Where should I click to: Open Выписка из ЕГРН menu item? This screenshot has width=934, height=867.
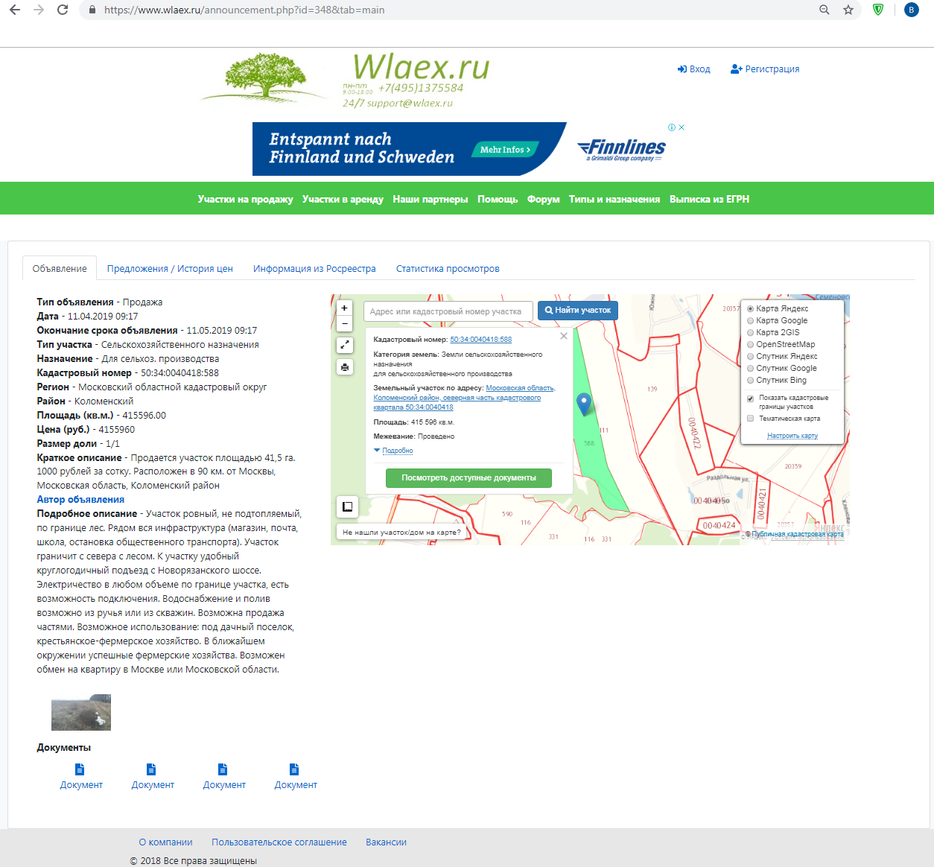[709, 199]
